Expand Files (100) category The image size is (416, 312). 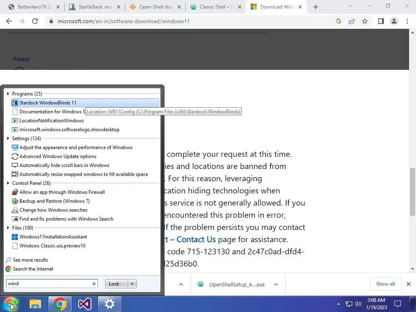[x=8, y=227]
